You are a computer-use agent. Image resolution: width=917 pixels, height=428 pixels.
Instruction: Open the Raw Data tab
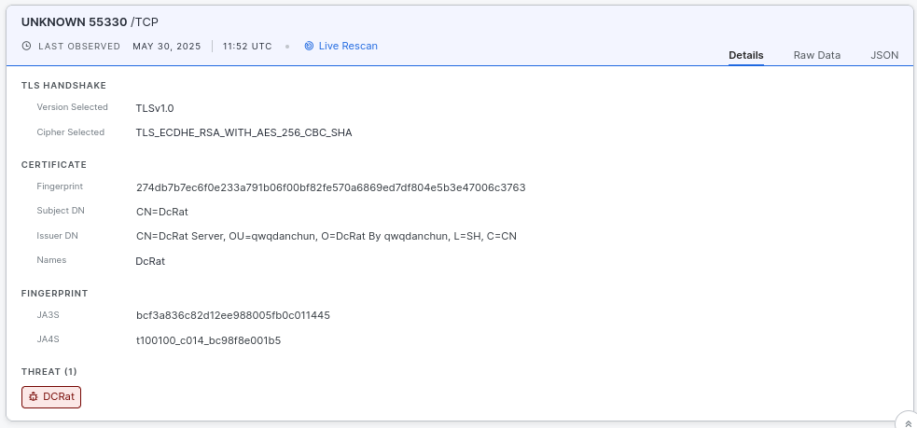point(816,55)
